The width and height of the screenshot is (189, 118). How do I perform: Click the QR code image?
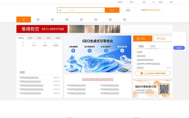tap(164, 89)
